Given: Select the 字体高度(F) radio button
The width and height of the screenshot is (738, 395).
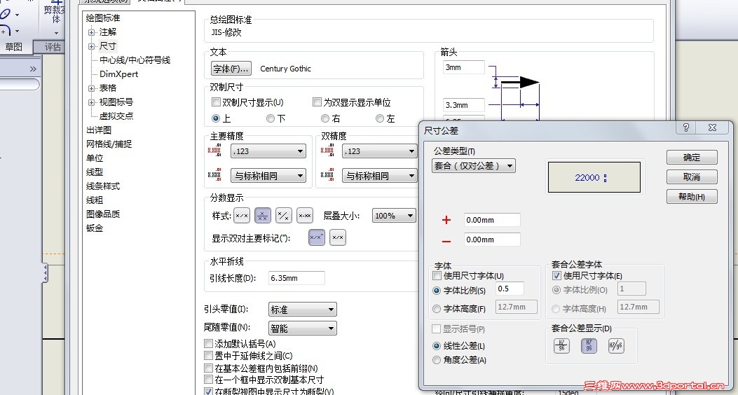Looking at the screenshot, I should (x=437, y=309).
